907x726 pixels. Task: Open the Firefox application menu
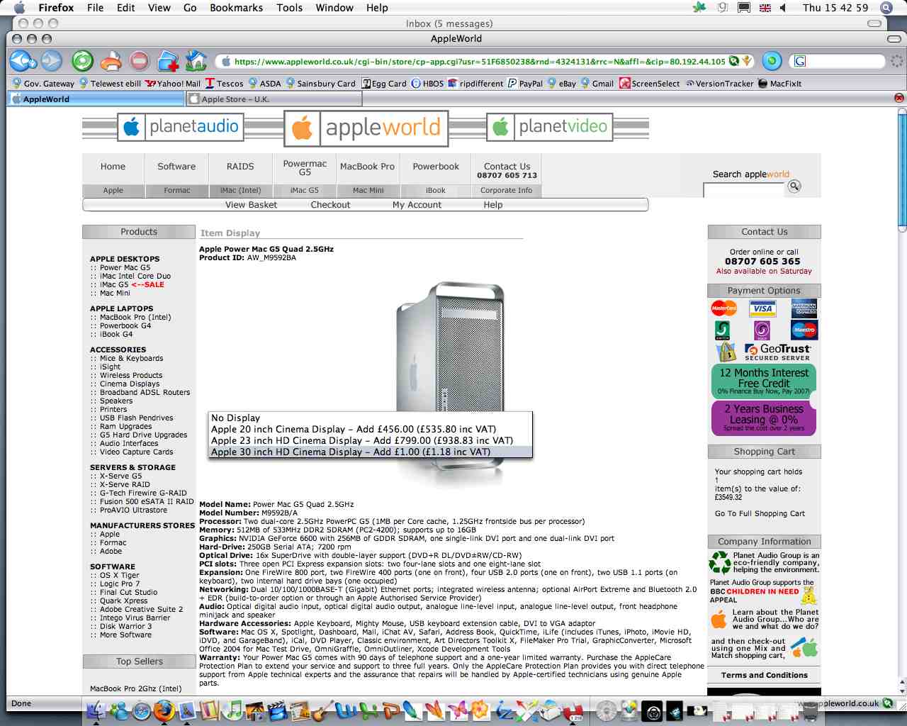pyautogui.click(x=56, y=8)
